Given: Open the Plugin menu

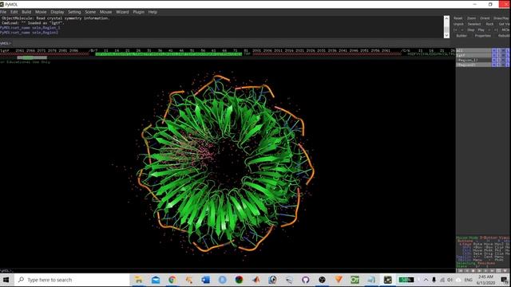Looking at the screenshot, I should (138, 12).
